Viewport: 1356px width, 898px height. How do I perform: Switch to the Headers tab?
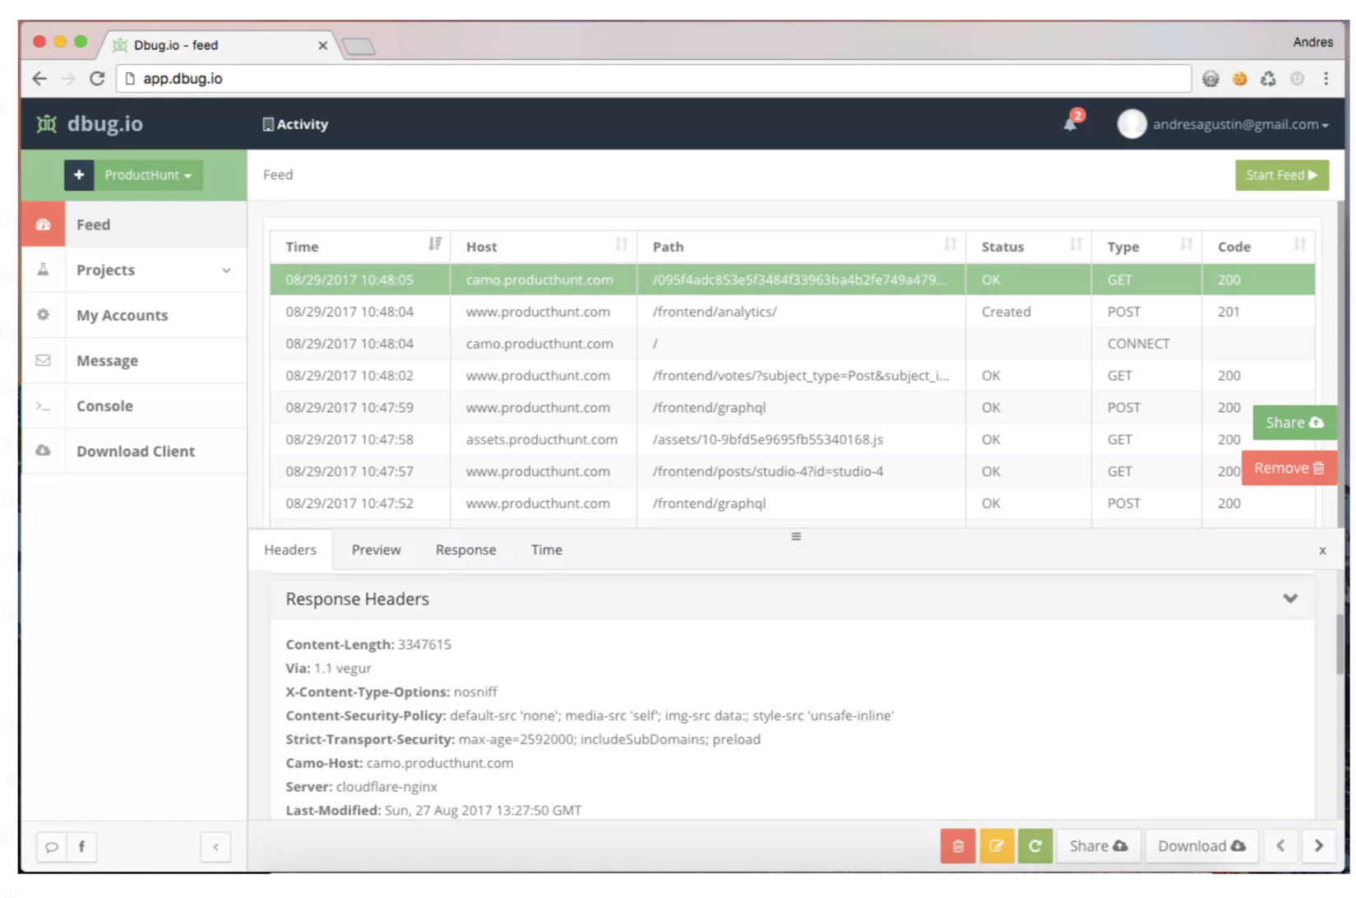click(290, 549)
